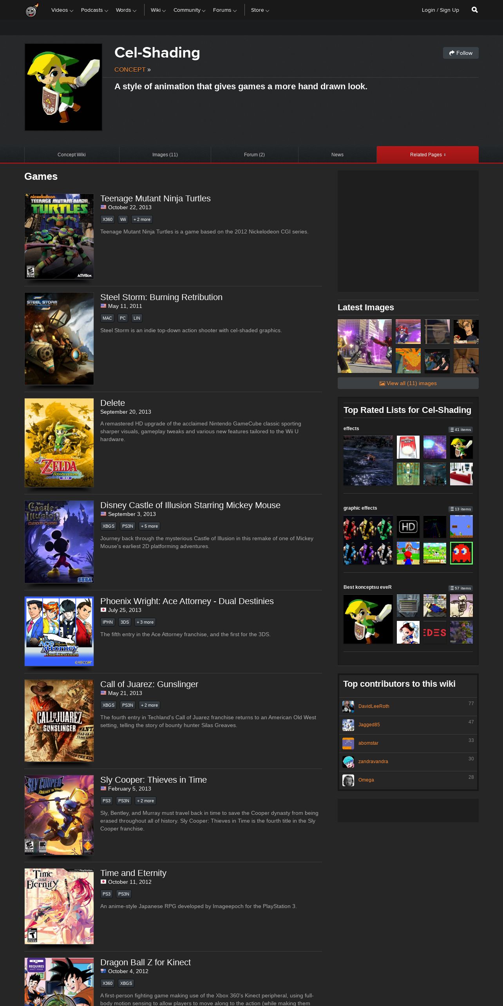The height and width of the screenshot is (1006, 503).
Task: Expand the Wiki dropdown menu
Action: click(x=158, y=10)
